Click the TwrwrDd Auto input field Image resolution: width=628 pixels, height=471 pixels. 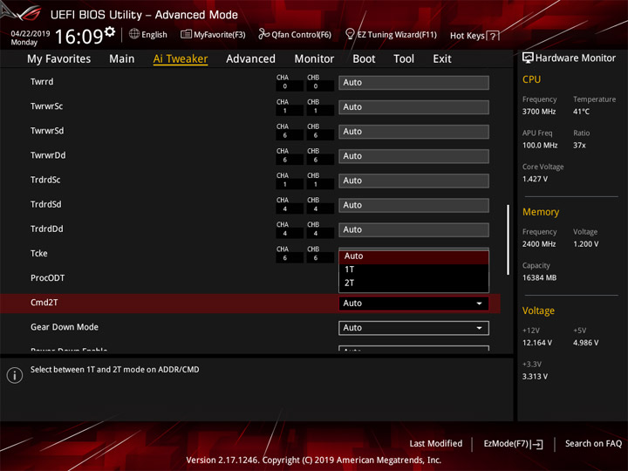click(x=413, y=156)
